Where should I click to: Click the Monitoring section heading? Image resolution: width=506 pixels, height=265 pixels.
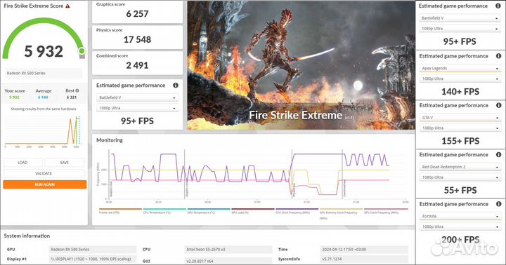[110, 140]
